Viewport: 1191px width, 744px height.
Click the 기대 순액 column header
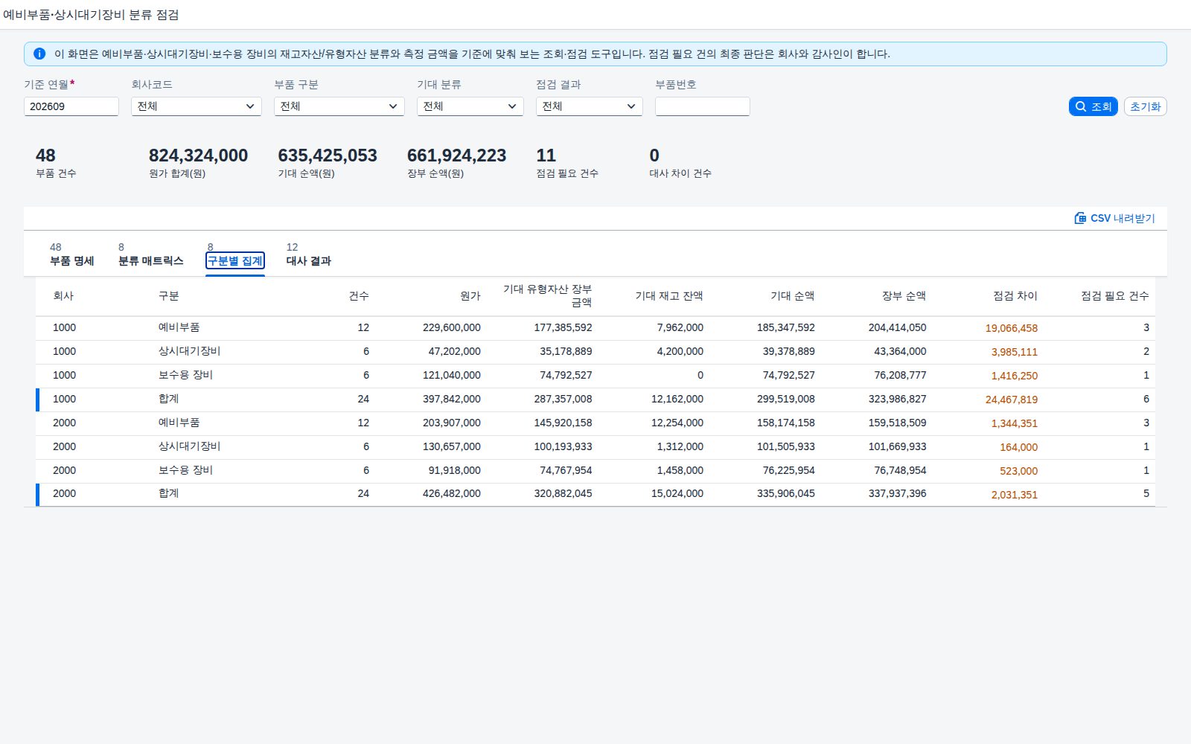[793, 296]
